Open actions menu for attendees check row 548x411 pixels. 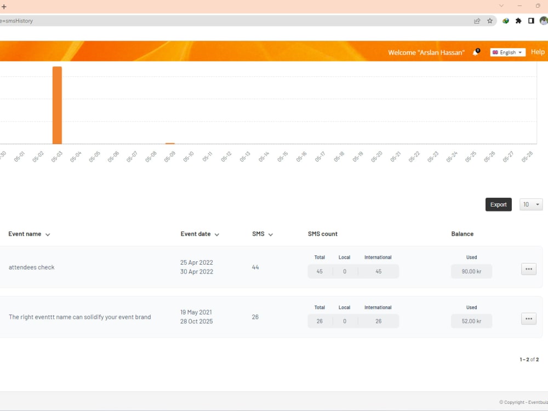pos(529,269)
